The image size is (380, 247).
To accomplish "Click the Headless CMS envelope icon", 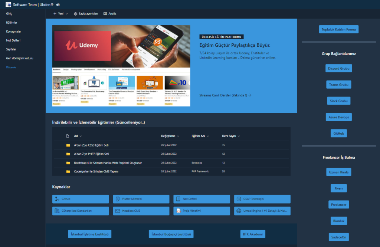I will (x=118, y=211).
